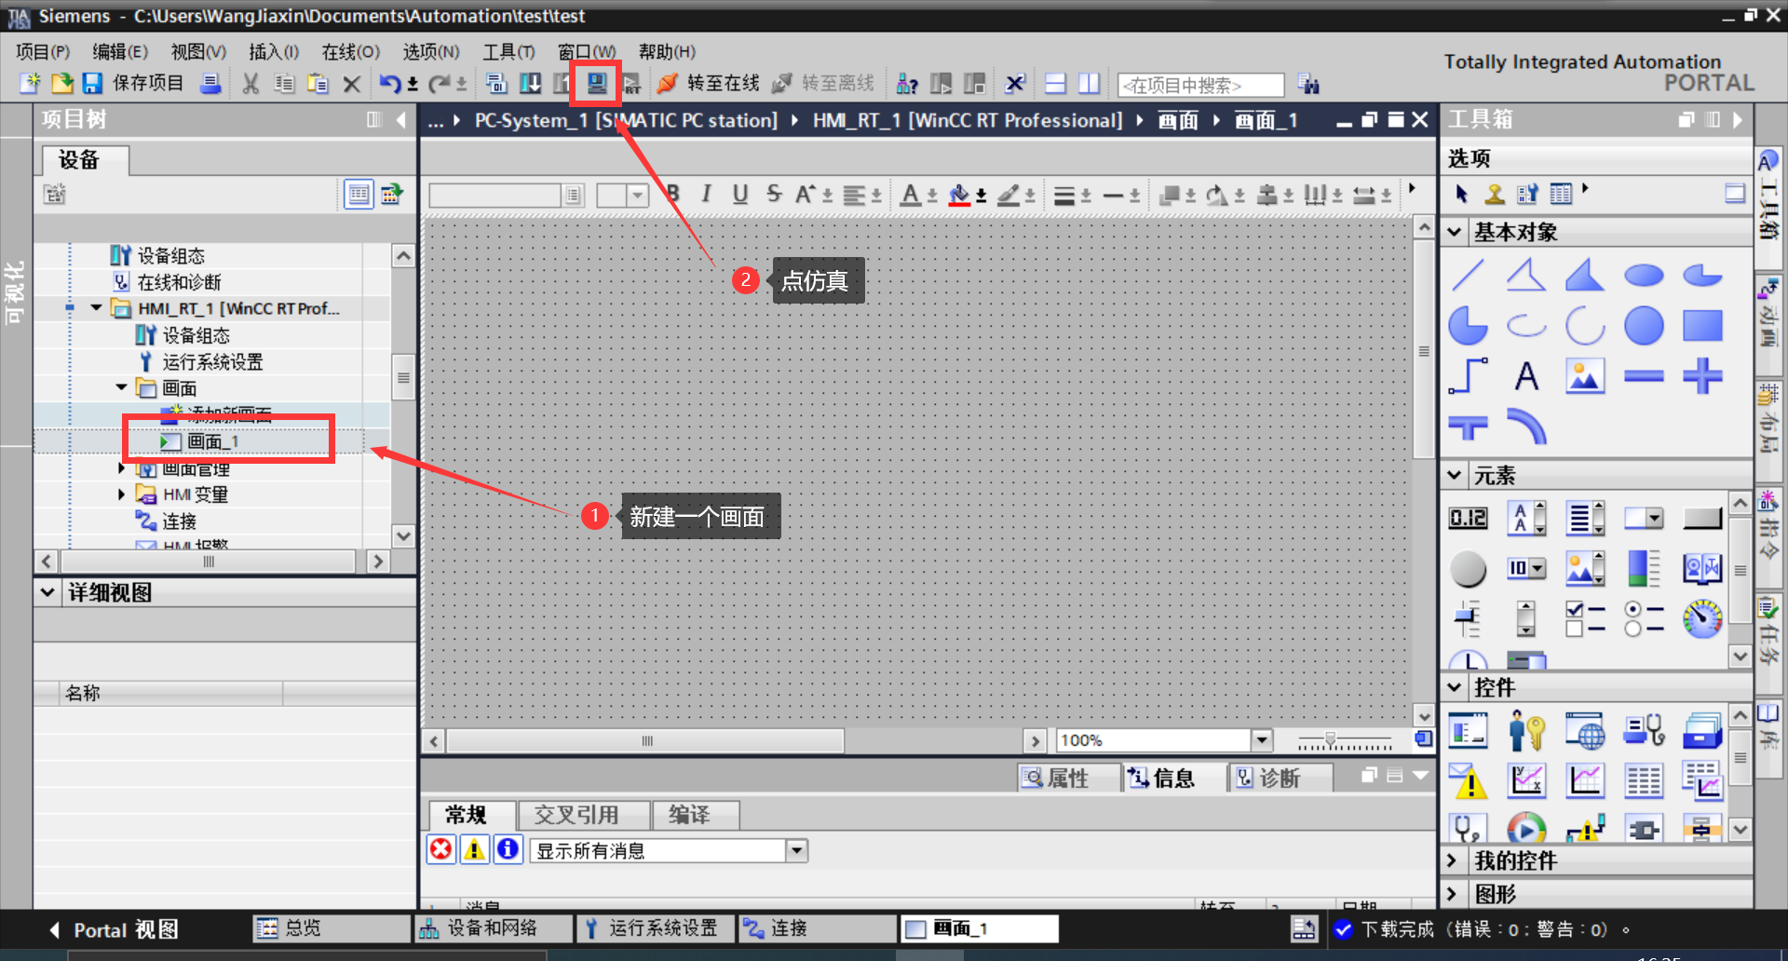This screenshot has height=961, width=1788.
Task: Select the Symbol library element
Action: click(x=1702, y=568)
